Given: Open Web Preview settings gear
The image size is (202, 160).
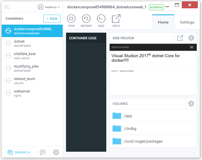Looking at the screenshot, I should 191,38.
